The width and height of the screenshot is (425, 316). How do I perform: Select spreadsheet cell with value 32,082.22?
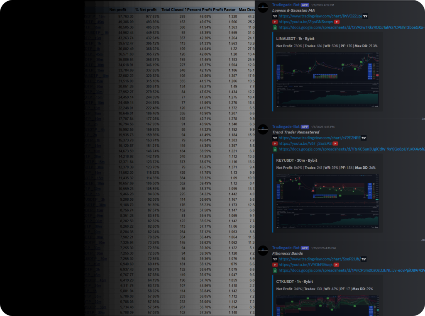pyautogui.click(x=126, y=76)
